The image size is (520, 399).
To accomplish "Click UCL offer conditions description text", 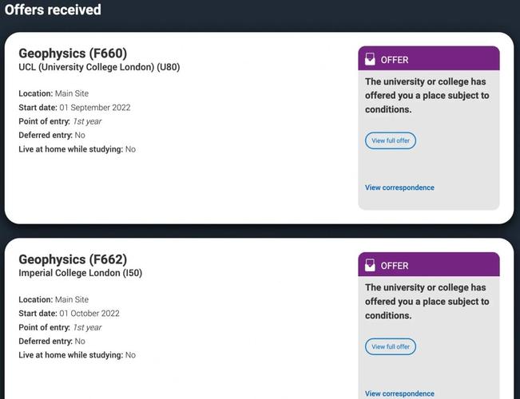I will pyautogui.click(x=427, y=96).
